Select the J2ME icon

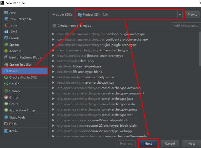tap(6, 32)
